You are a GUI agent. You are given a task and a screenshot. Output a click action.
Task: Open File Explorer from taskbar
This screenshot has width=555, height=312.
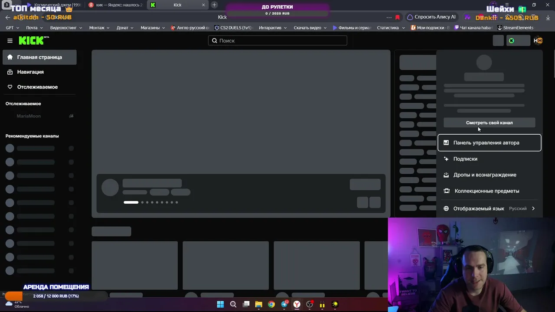coord(258,304)
